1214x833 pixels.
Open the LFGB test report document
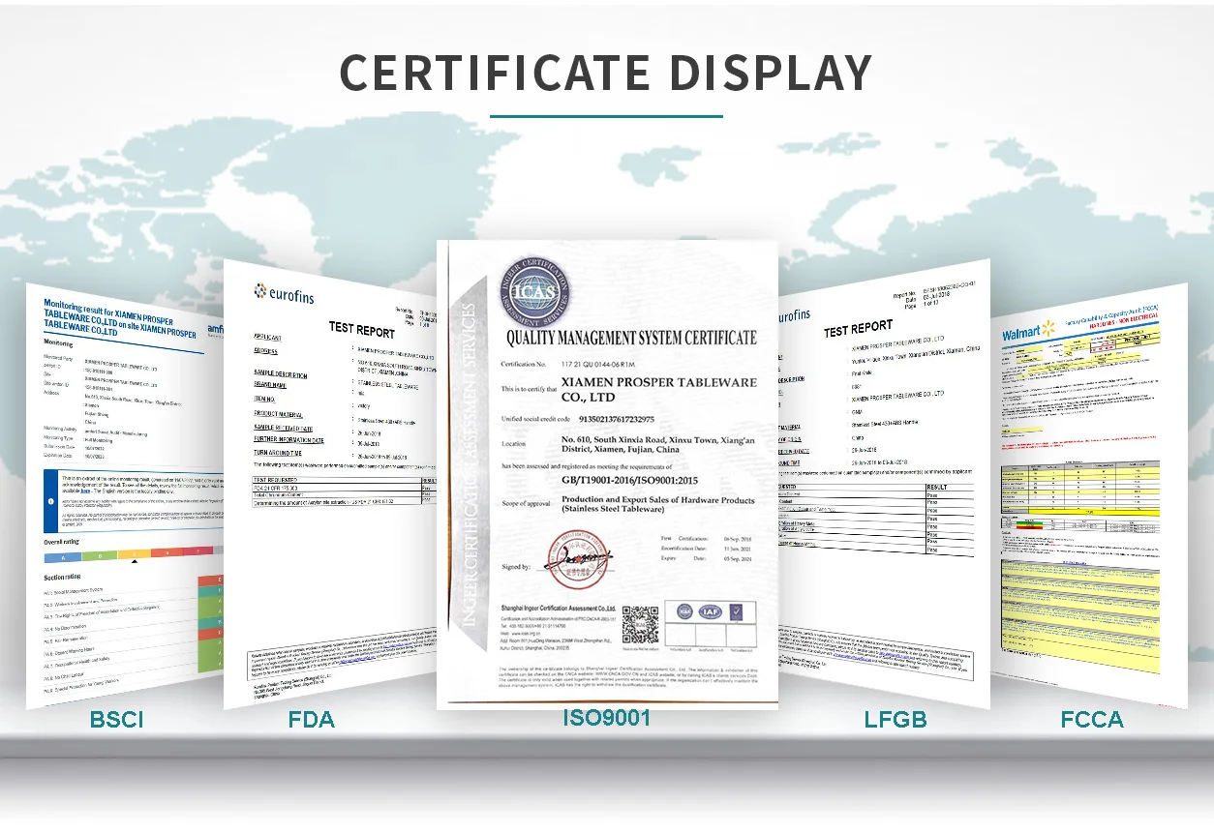[884, 484]
